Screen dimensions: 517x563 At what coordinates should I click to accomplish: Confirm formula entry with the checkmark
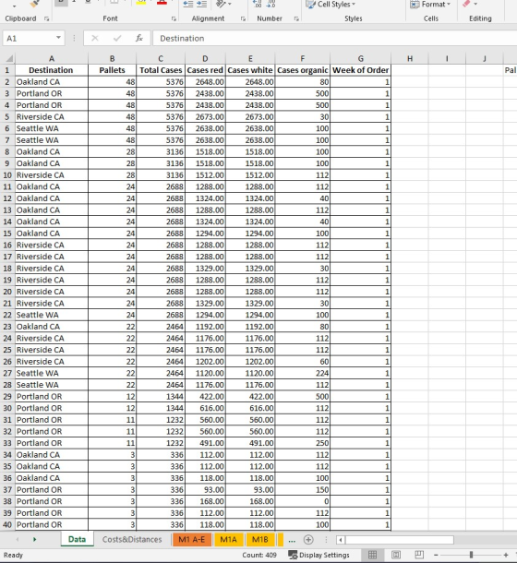117,38
